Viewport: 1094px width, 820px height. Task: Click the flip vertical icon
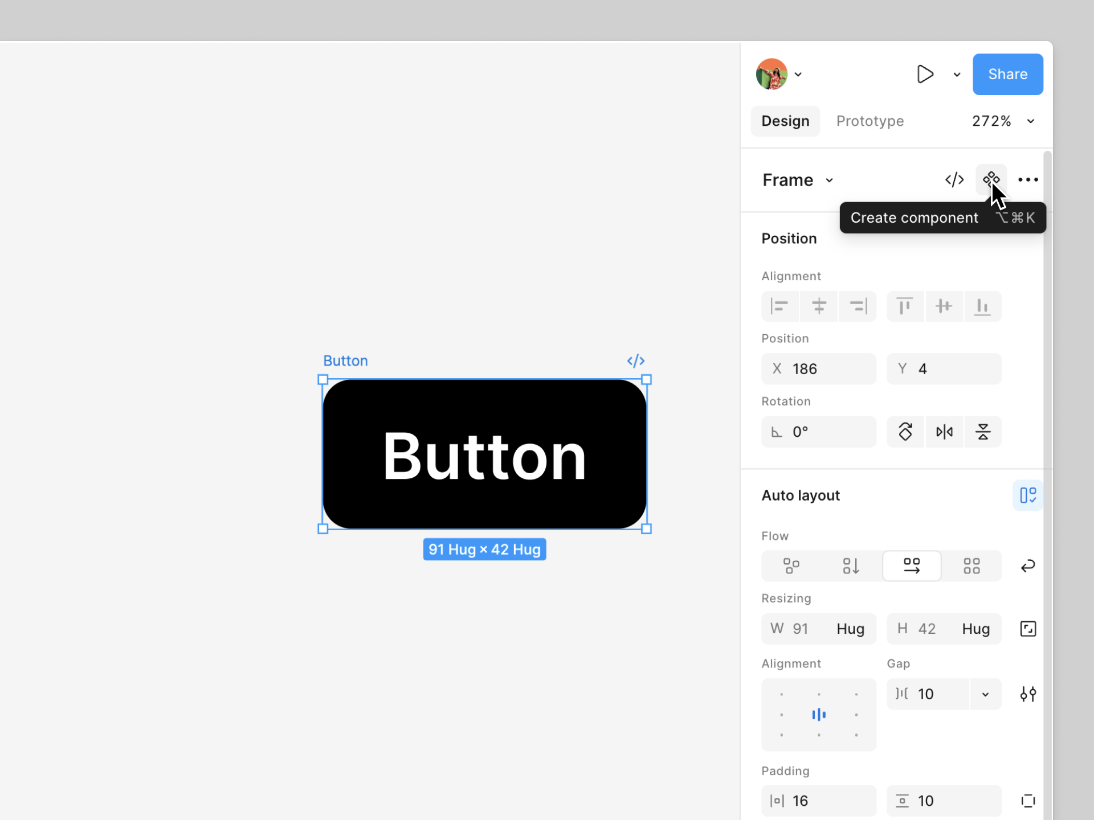983,432
